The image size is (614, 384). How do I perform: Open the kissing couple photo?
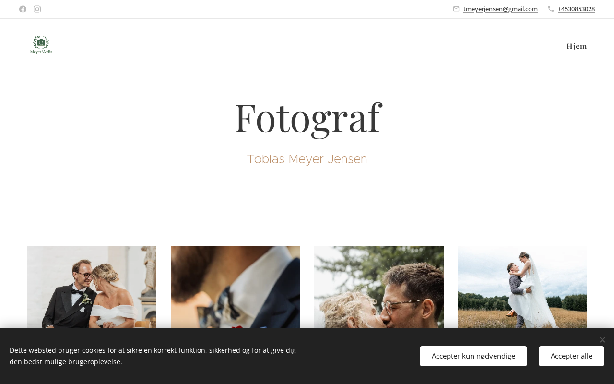tap(379, 287)
